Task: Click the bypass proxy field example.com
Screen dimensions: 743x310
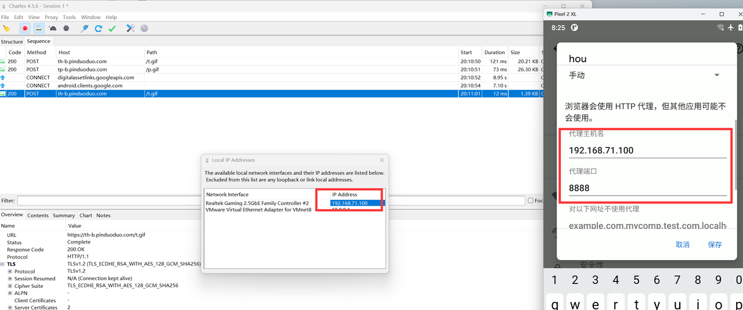Action: (x=647, y=225)
